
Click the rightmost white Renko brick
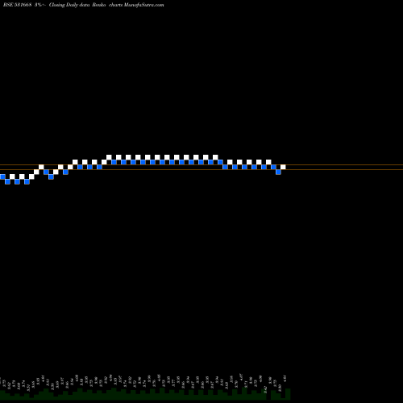coord(283,167)
